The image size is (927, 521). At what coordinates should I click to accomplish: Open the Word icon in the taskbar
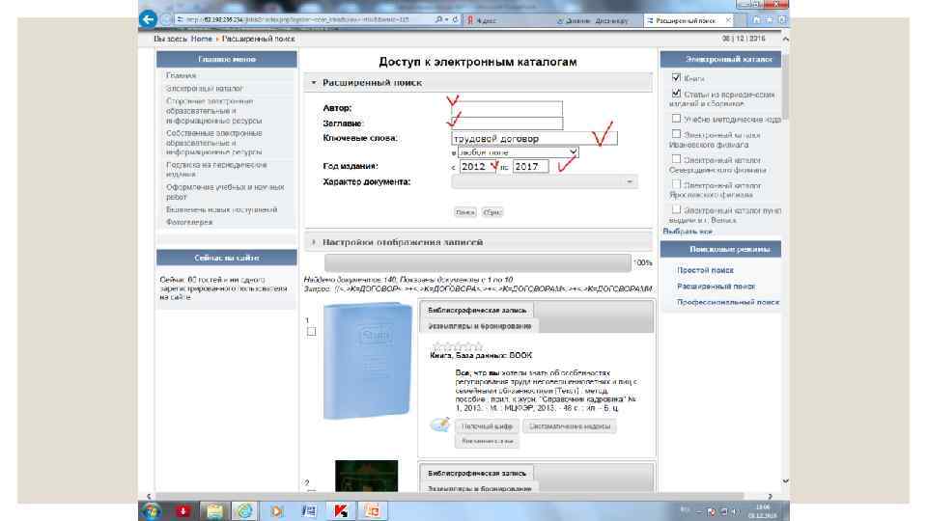click(309, 511)
